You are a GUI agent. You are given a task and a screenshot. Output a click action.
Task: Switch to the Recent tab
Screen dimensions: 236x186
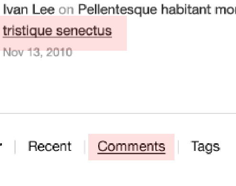click(x=50, y=147)
